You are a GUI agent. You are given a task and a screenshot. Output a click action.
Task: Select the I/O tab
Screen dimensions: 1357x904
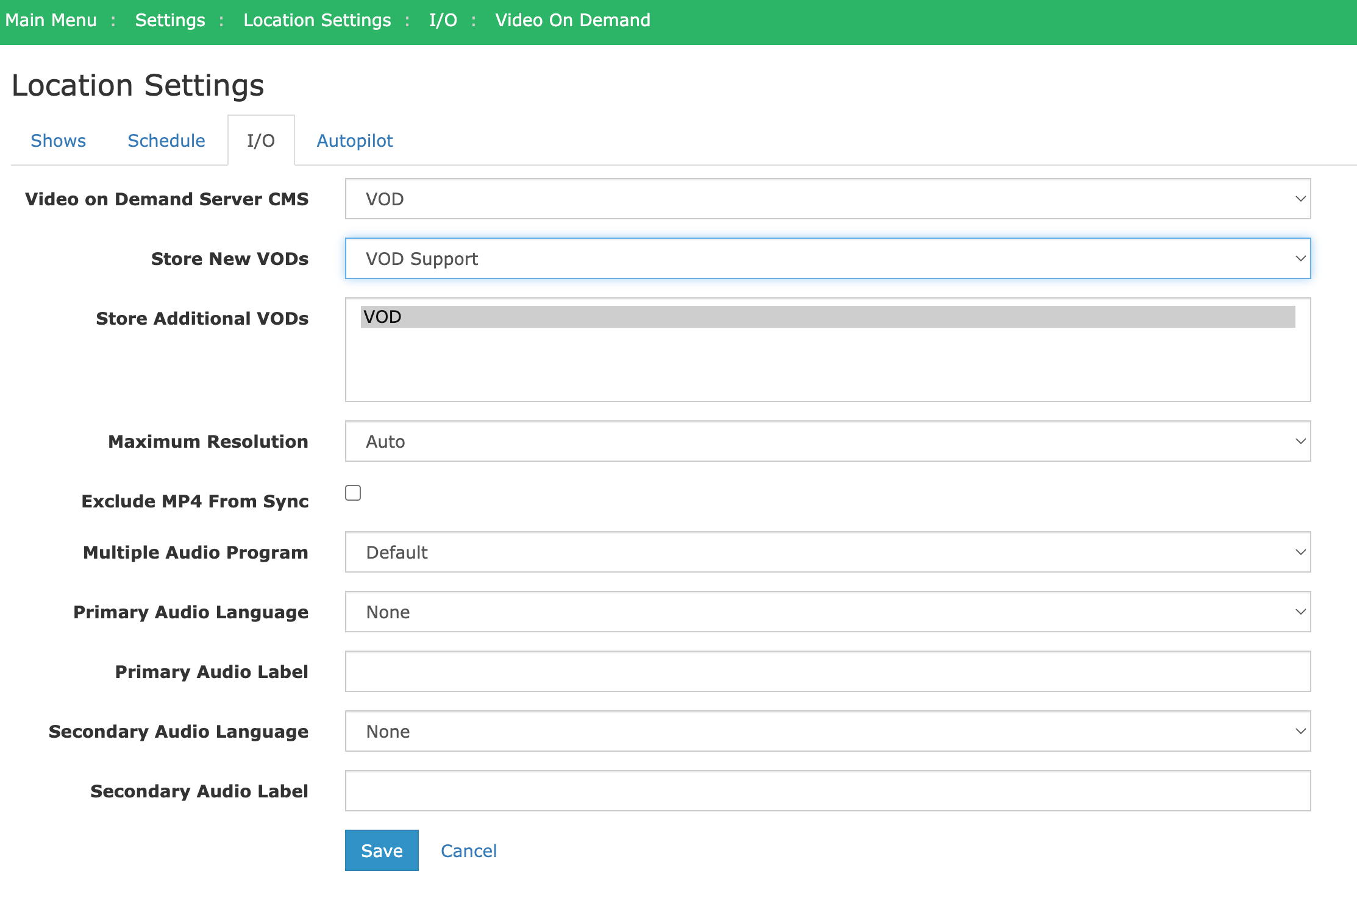[261, 141]
